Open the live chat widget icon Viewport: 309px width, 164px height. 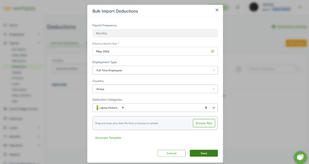tap(300, 157)
